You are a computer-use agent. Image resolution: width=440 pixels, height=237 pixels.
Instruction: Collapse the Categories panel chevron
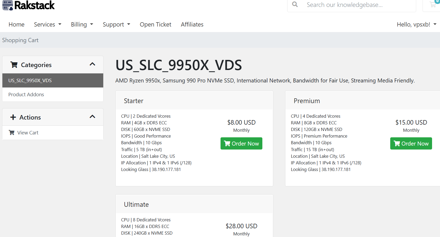92,64
